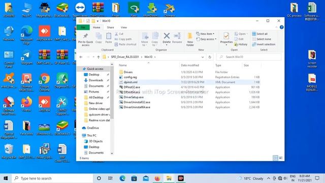Create a New folder from ribbon

(190, 40)
